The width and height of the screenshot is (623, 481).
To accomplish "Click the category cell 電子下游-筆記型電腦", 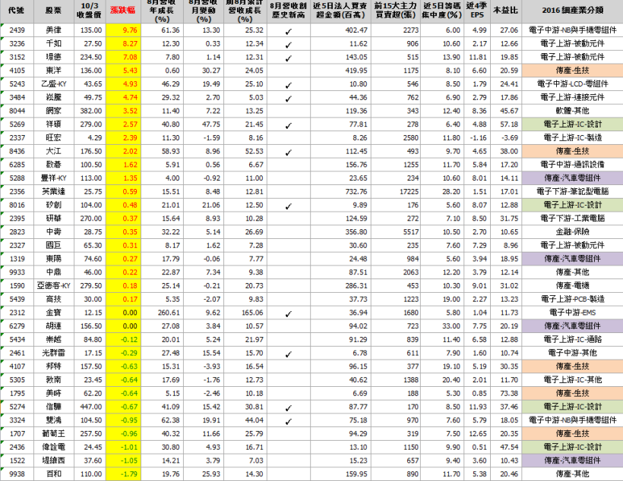I will pyautogui.click(x=573, y=192).
